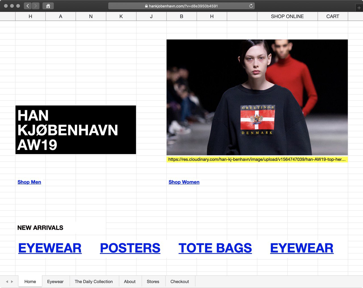The width and height of the screenshot is (363, 288).
Task: Open SHOP ONLINE in header
Action: coord(287,16)
